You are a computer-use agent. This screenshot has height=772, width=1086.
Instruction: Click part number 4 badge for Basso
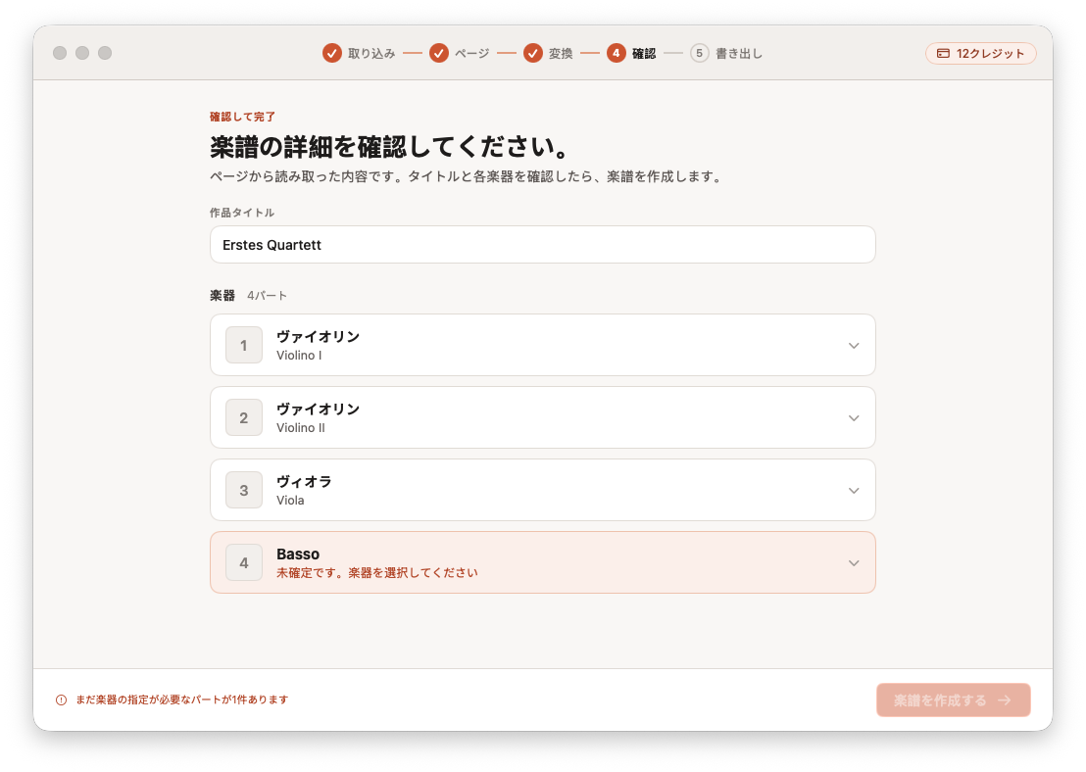tap(244, 563)
